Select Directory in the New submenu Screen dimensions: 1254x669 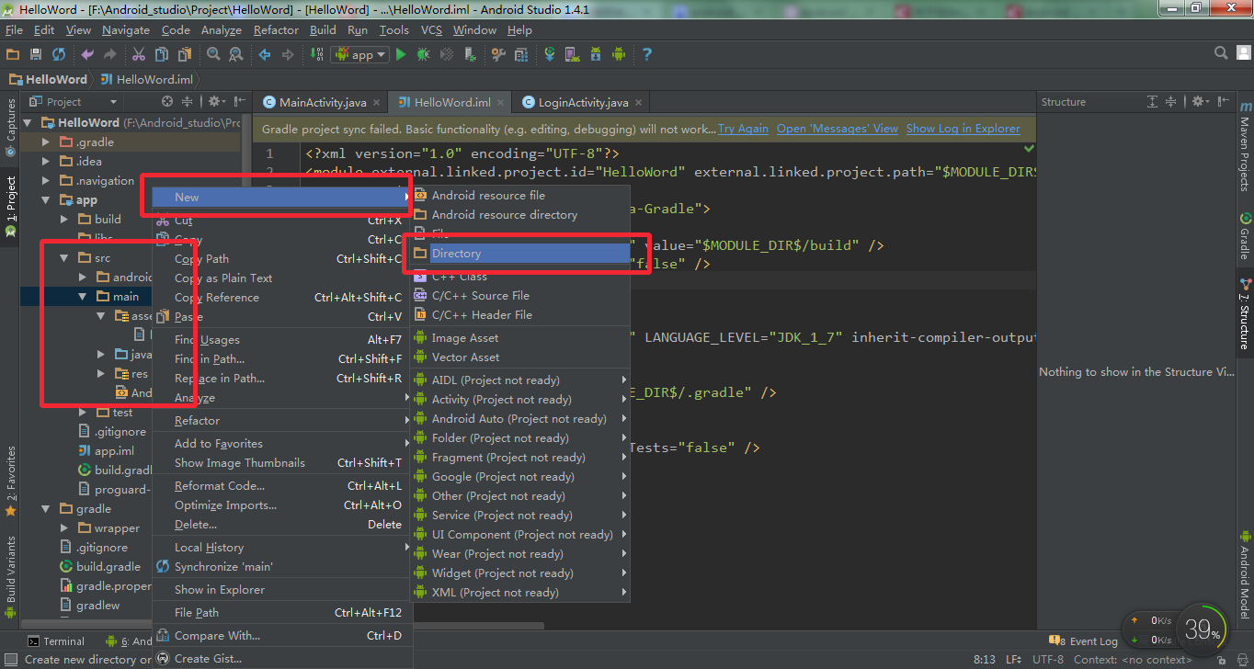[x=519, y=253]
